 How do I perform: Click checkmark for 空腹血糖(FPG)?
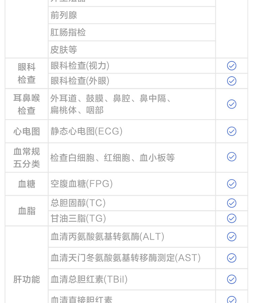click(231, 184)
